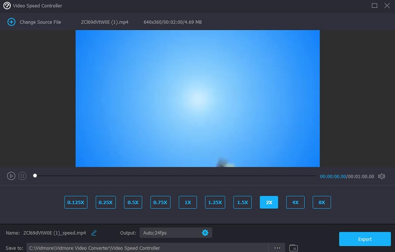Screen dimensions: 395x252
Task: Select 1X normal speed
Action: [188, 202]
